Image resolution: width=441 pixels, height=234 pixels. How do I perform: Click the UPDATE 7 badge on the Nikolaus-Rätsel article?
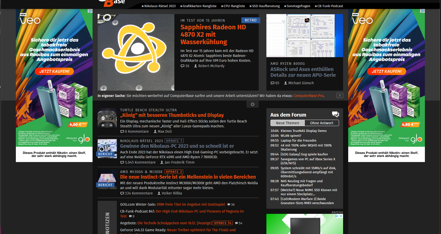[174, 141]
